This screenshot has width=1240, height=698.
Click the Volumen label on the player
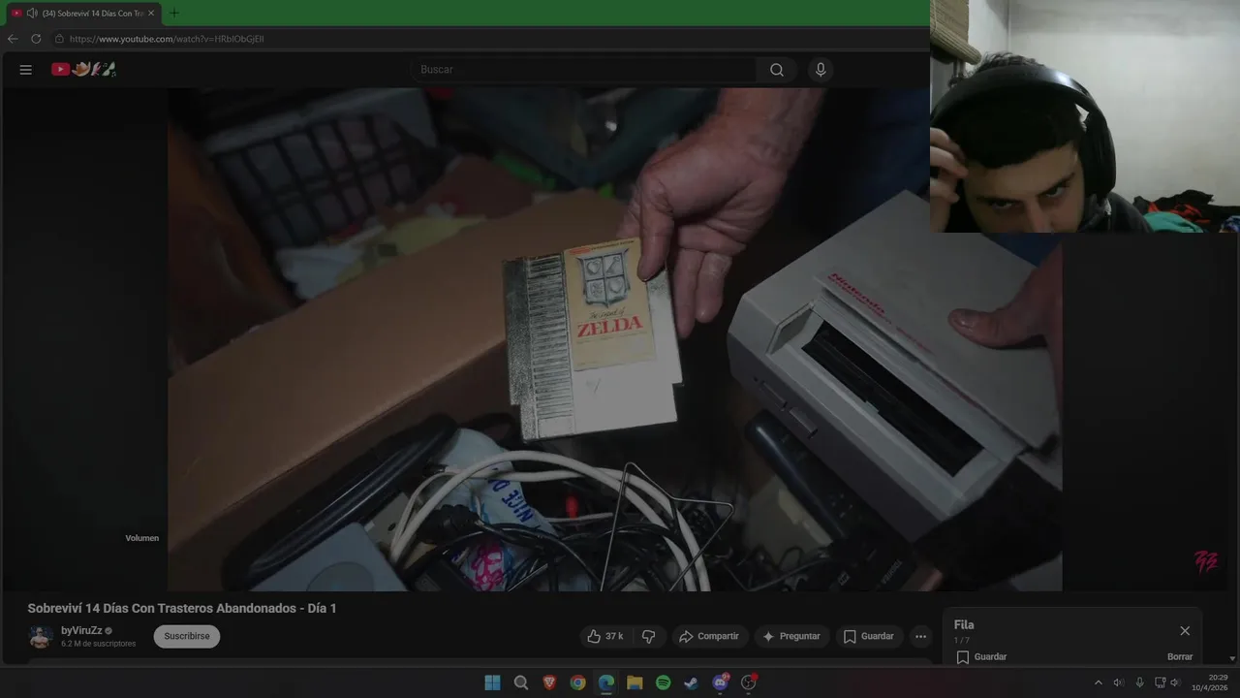[x=141, y=538]
